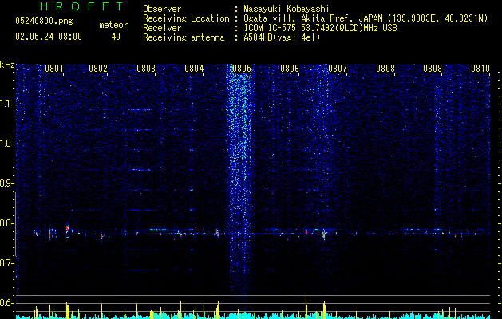Click the 'Receiving antenna' label
The image size is (502, 319).
click(x=184, y=37)
